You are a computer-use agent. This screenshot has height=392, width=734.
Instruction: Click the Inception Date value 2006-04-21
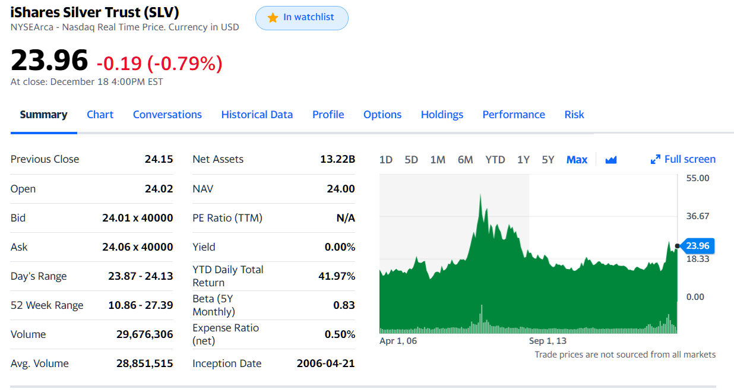coord(325,363)
